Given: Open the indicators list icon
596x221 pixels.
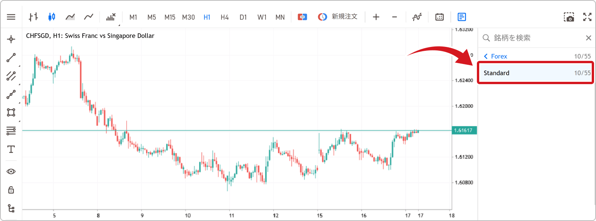Looking at the screenshot, I should (x=111, y=17).
